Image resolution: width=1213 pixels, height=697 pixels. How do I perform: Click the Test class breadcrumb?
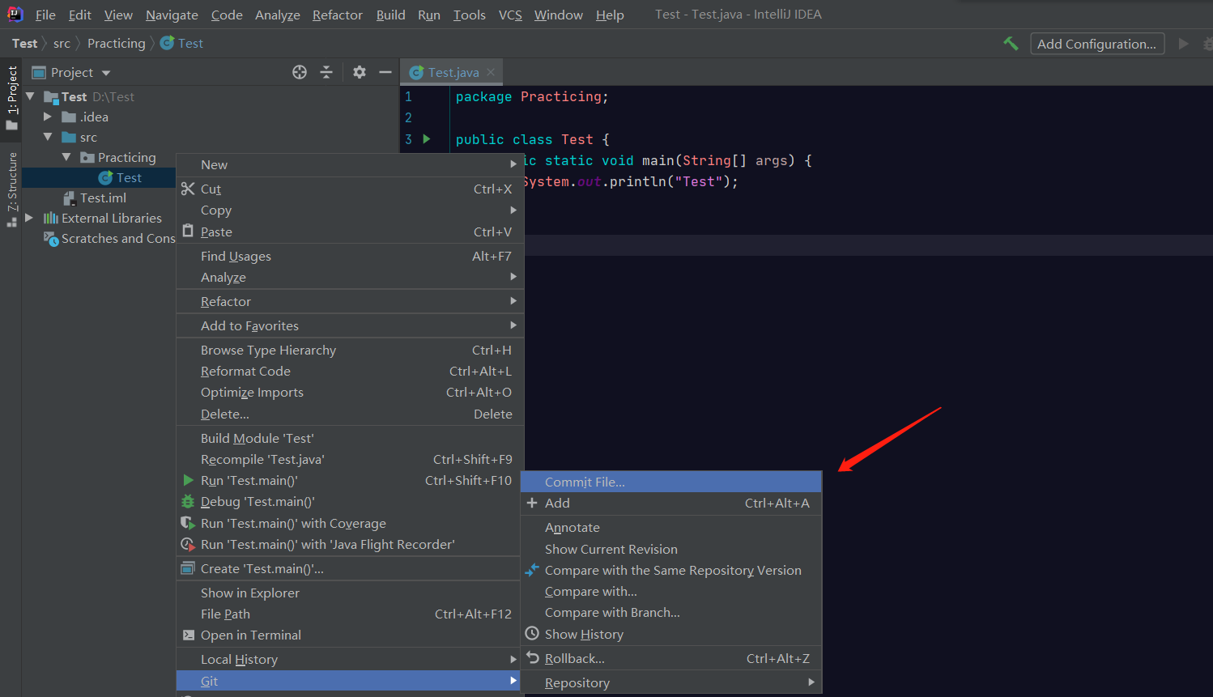pyautogui.click(x=182, y=44)
